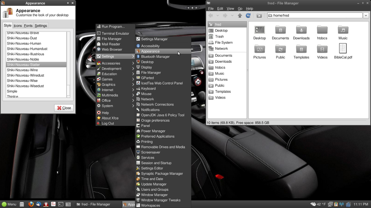Open Bluetooth Manager from Settings submenu
371x208 pixels.
(163, 57)
